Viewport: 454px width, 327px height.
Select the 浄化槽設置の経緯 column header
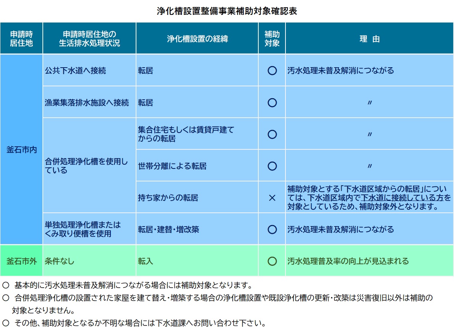click(197, 38)
